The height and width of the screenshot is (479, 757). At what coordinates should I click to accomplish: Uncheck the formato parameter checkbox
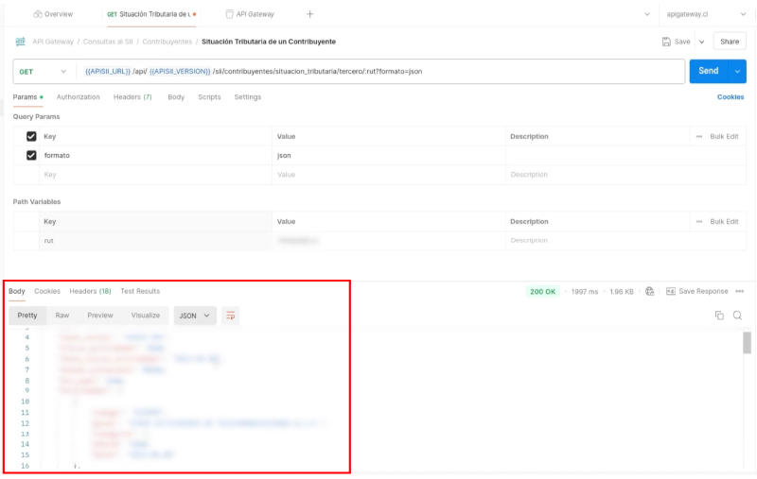[31, 156]
